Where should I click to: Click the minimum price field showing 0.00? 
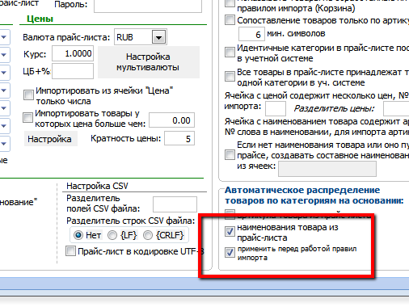[x=172, y=120]
